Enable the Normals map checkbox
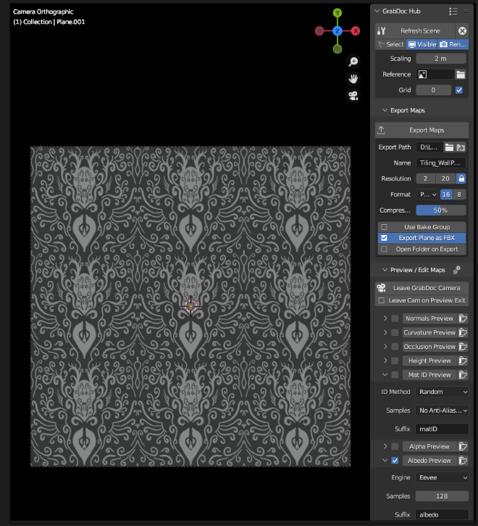The width and height of the screenshot is (478, 526). point(395,319)
